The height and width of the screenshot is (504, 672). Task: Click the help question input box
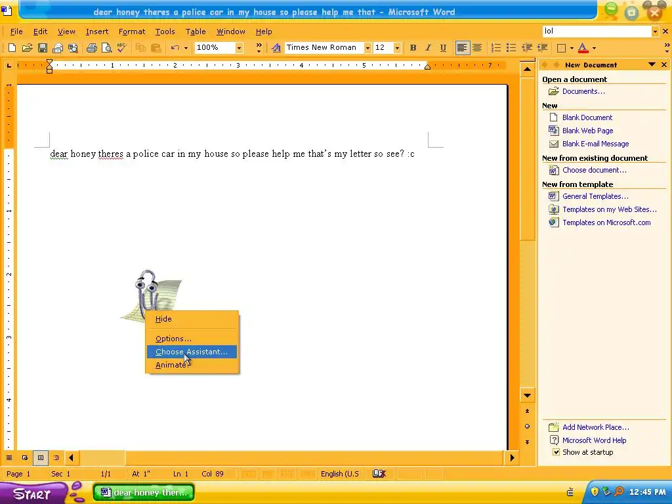pos(597,31)
